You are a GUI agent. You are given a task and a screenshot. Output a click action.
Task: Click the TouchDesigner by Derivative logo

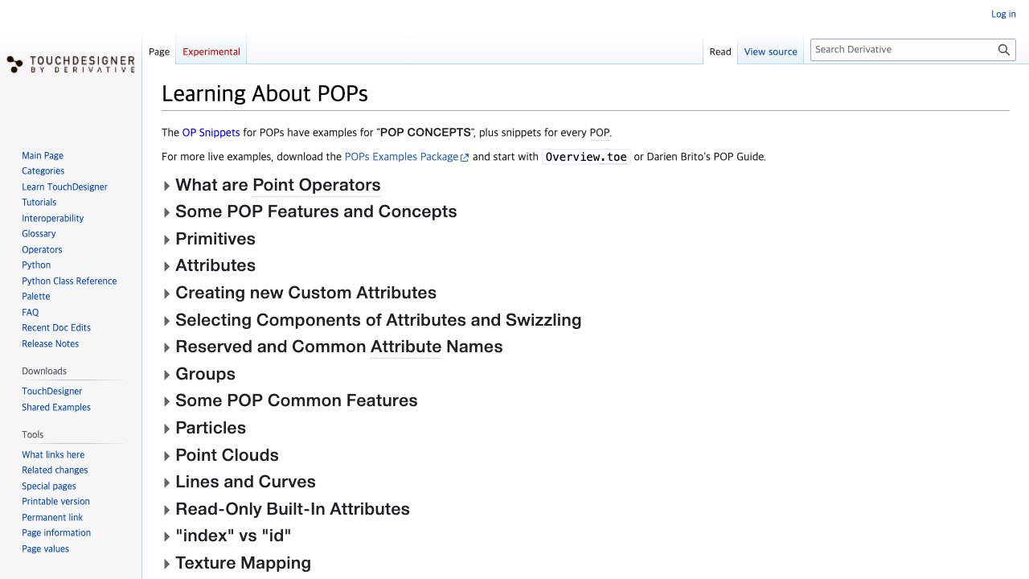[71, 64]
